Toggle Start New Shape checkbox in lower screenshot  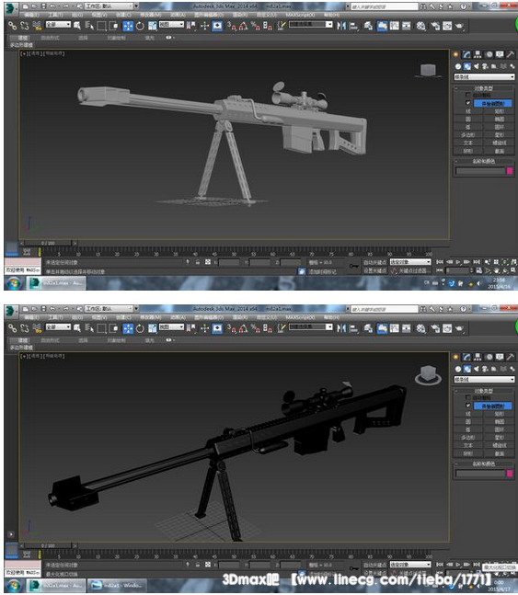point(468,406)
